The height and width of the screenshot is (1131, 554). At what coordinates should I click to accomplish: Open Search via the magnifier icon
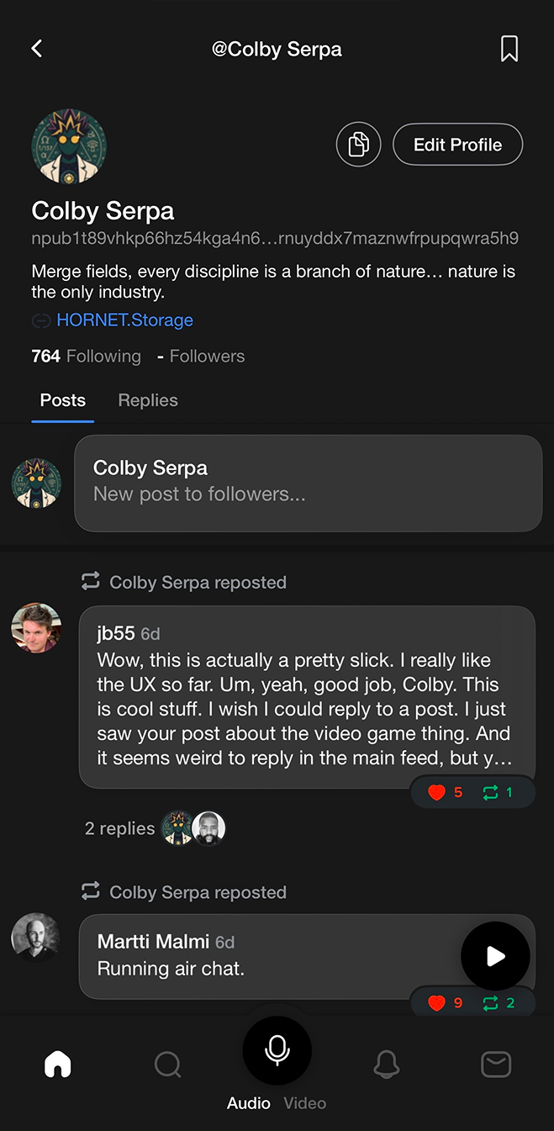(167, 1065)
